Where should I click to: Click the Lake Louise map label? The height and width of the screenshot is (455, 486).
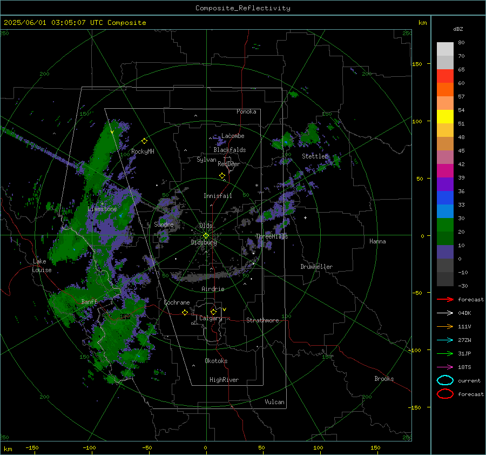click(42, 266)
